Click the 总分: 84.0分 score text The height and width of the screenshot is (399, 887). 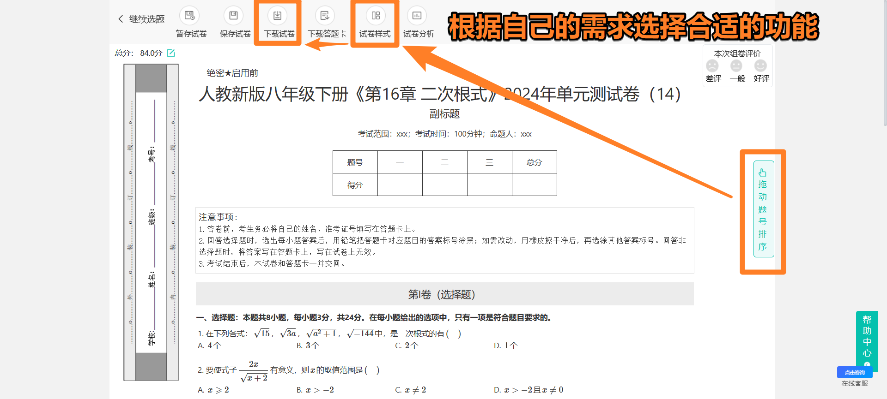(x=139, y=53)
